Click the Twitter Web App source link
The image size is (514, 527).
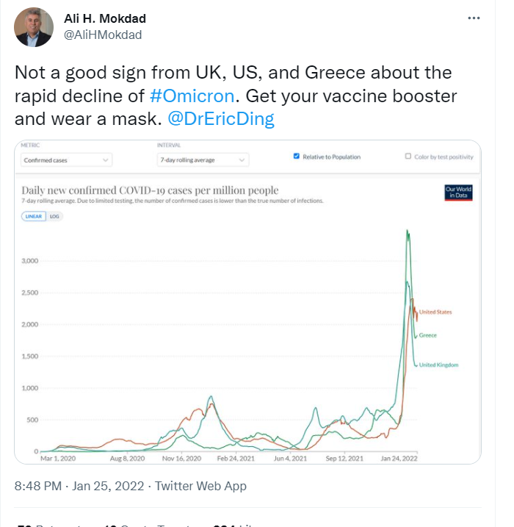pyautogui.click(x=201, y=486)
